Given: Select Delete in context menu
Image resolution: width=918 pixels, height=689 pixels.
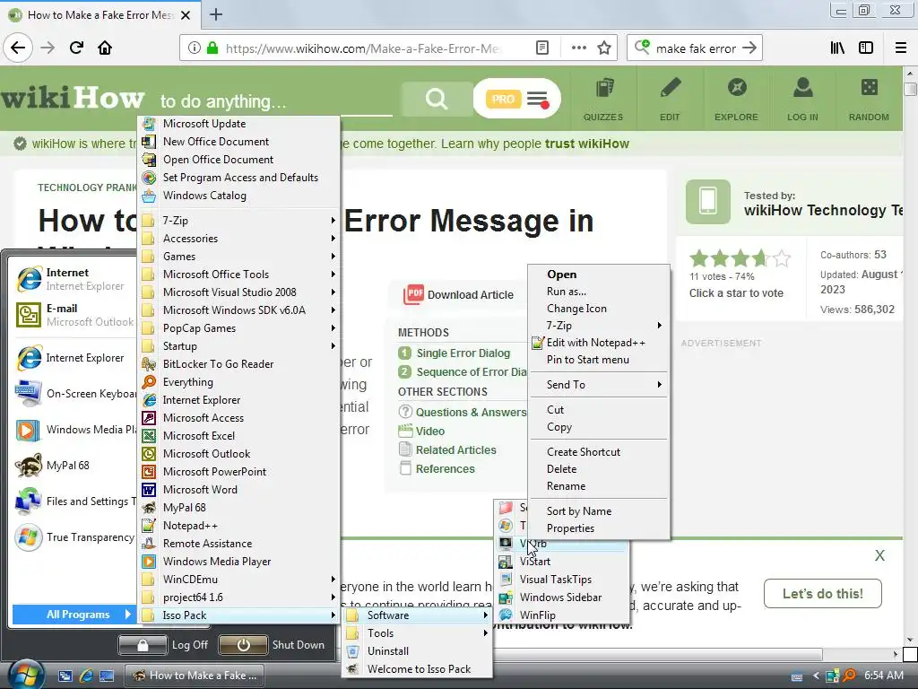Looking at the screenshot, I should (x=598, y=468).
